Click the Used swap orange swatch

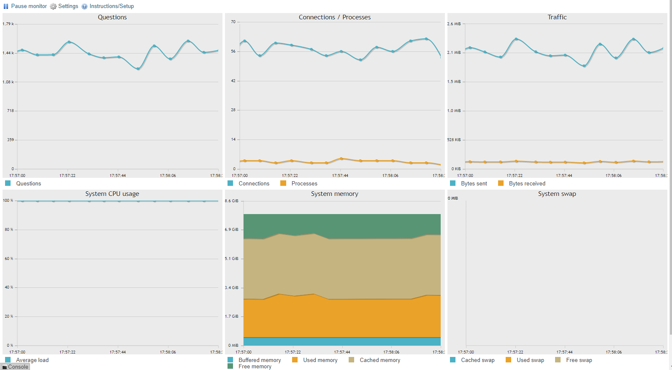(508, 360)
